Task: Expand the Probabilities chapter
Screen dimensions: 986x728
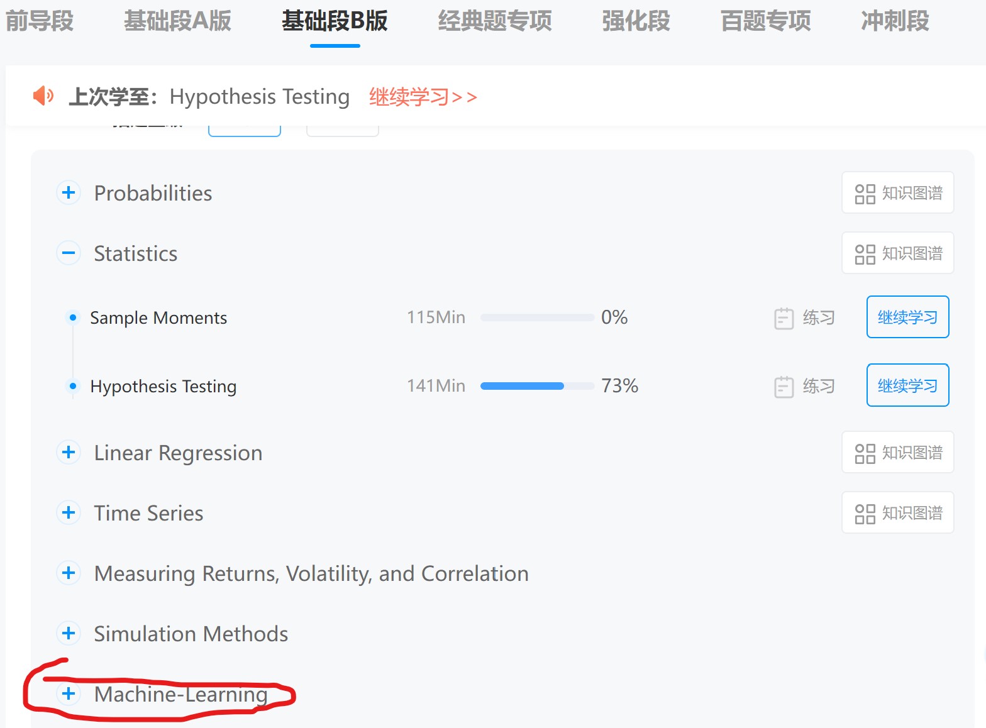Action: pyautogui.click(x=69, y=192)
